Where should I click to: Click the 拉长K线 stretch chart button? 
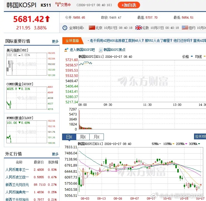coord(200,136)
